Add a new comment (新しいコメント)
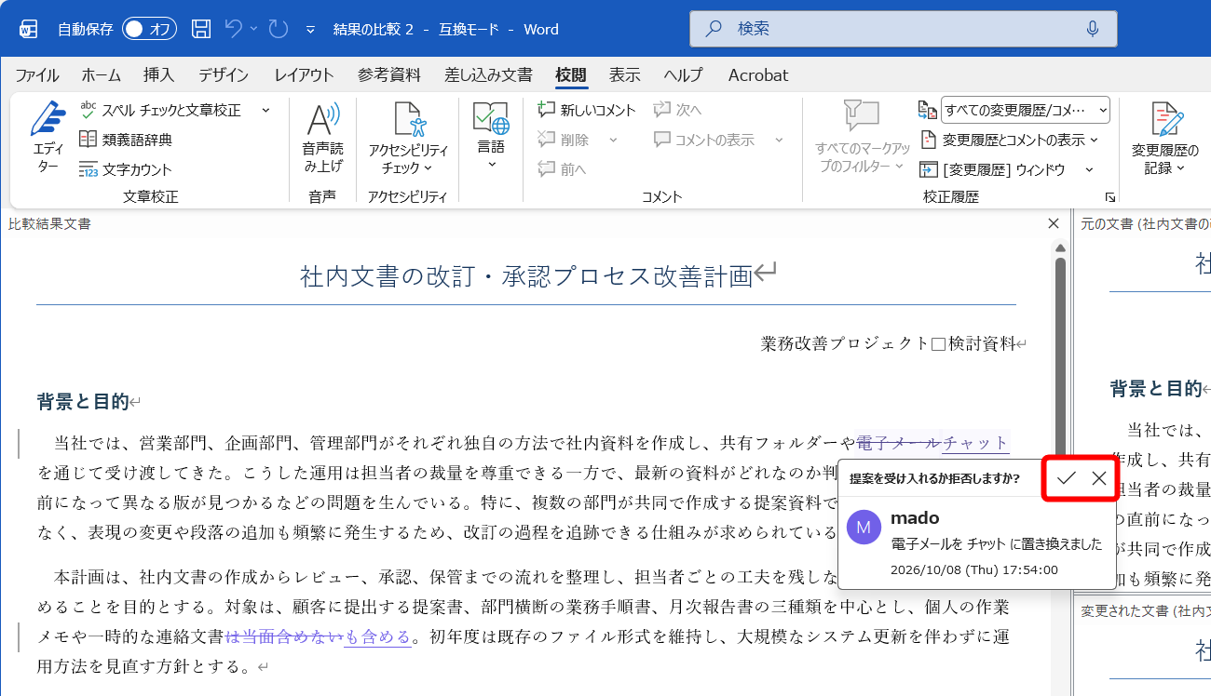 coord(587,110)
